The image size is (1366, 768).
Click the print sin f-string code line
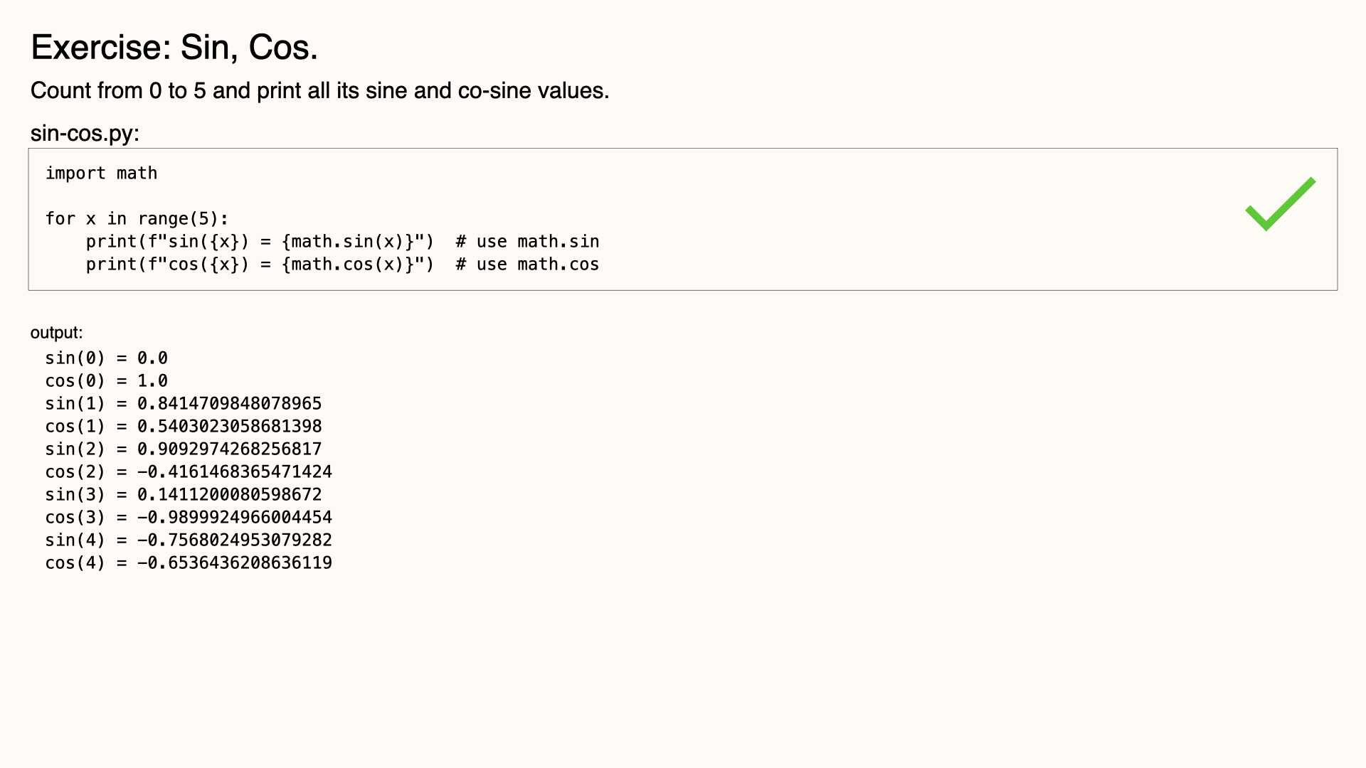click(260, 242)
